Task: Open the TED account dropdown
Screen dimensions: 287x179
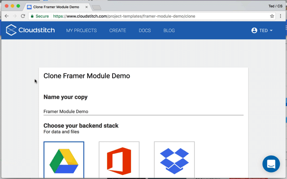Action: (262, 30)
